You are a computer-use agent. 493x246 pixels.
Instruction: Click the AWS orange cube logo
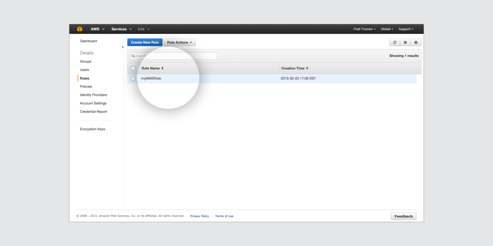click(80, 29)
